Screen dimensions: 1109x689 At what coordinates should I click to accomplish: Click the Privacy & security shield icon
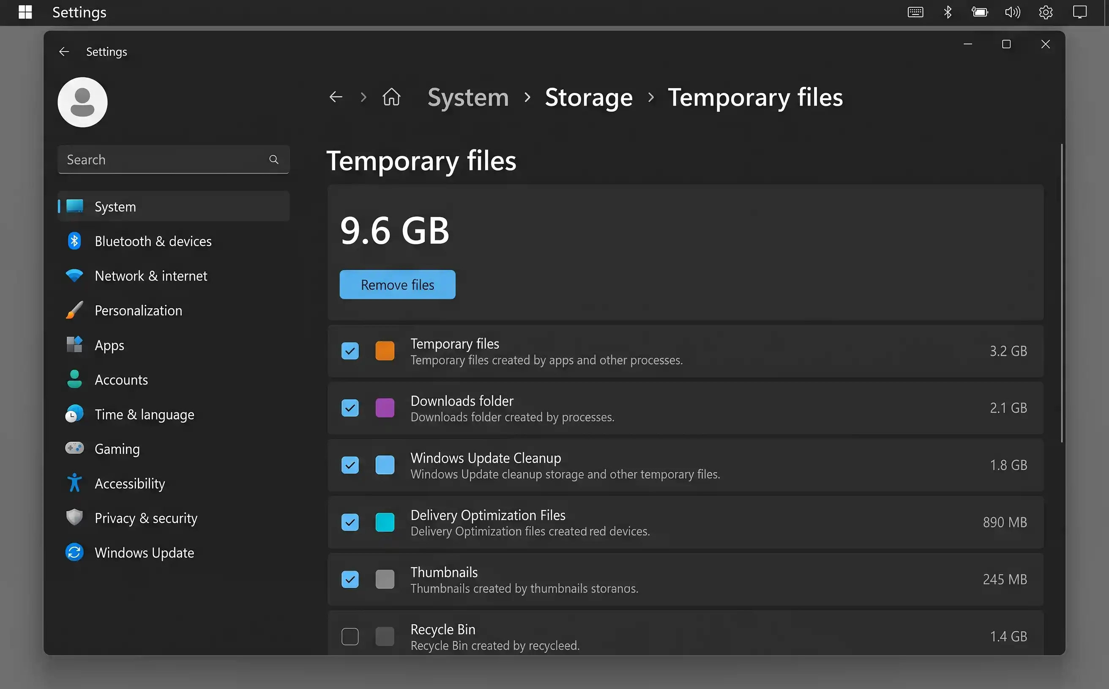(x=74, y=518)
